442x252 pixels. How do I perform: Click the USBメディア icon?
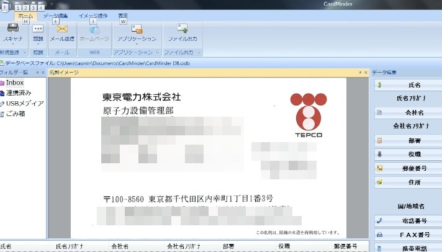tap(2, 104)
